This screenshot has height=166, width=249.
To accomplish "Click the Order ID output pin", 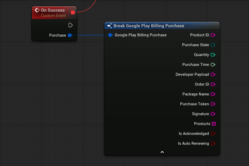I will point(213,84).
